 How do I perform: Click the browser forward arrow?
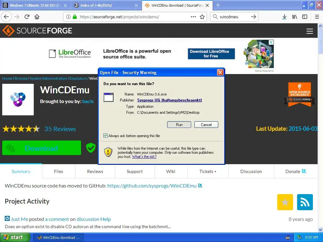point(17,17)
